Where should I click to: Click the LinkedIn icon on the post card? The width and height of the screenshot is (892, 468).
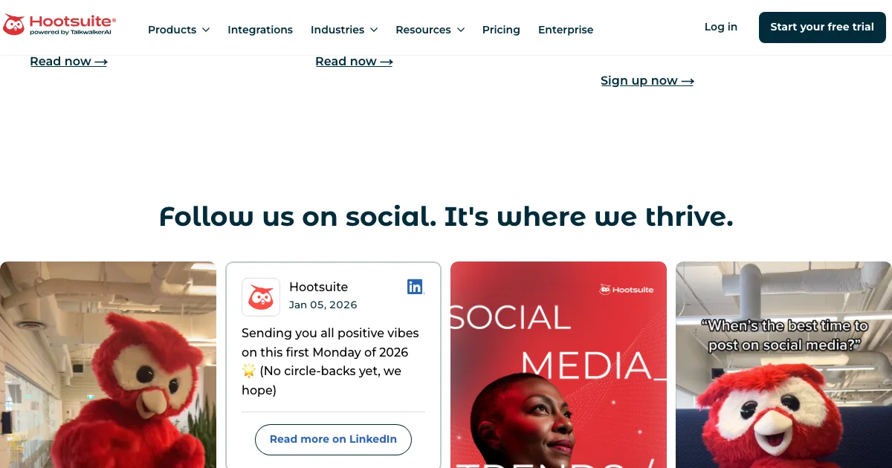(415, 287)
